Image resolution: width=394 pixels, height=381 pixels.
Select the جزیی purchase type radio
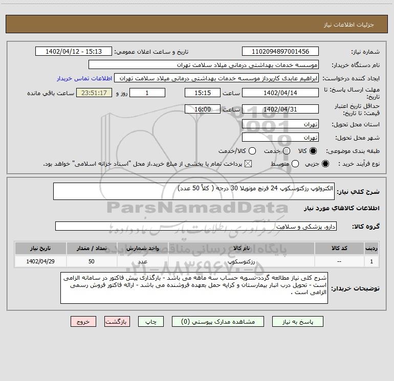pos(325,164)
